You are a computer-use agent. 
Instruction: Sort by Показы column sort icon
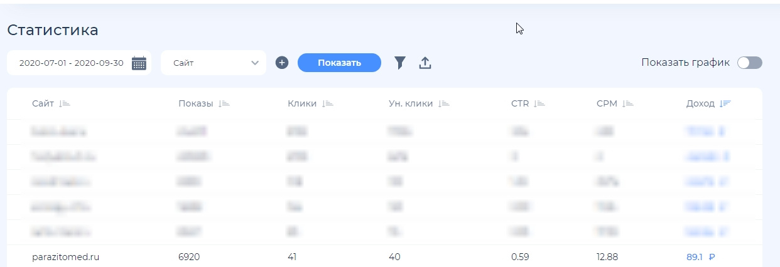coord(224,104)
